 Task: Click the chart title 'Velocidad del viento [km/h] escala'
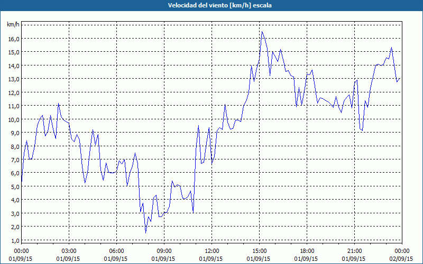click(x=219, y=5)
